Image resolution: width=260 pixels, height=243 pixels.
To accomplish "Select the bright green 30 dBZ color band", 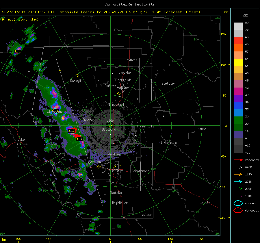I will point(238,120).
